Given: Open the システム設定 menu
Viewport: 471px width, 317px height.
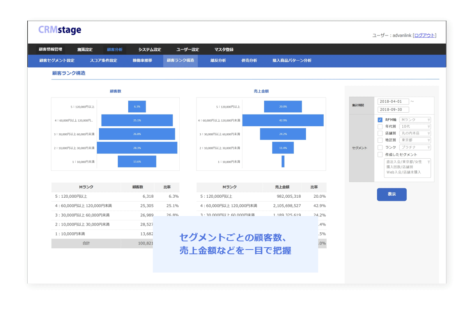Looking at the screenshot, I should (x=149, y=50).
